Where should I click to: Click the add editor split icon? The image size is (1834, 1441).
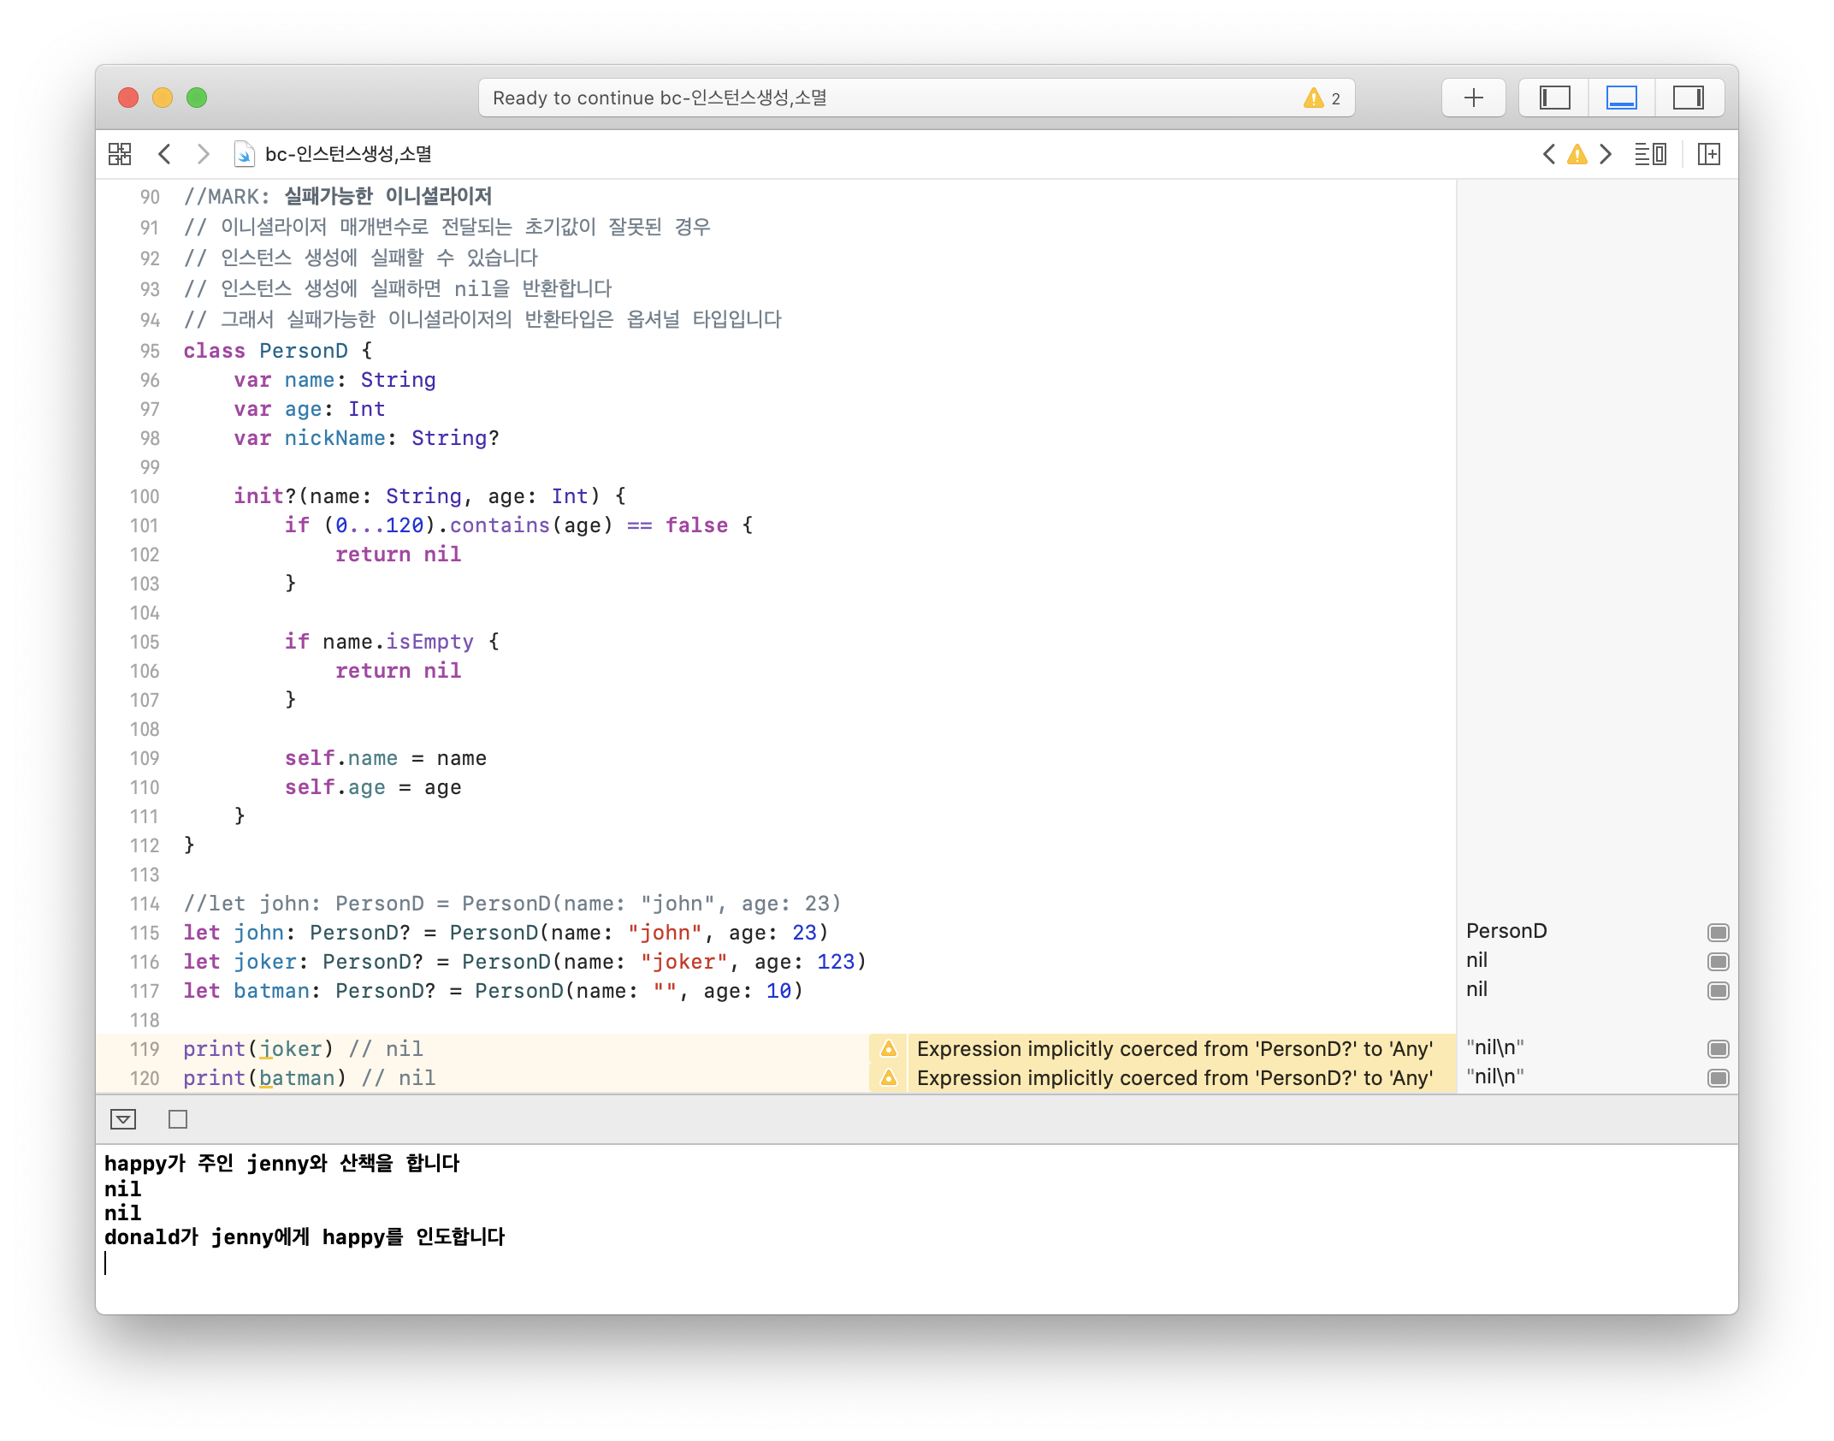(1708, 154)
